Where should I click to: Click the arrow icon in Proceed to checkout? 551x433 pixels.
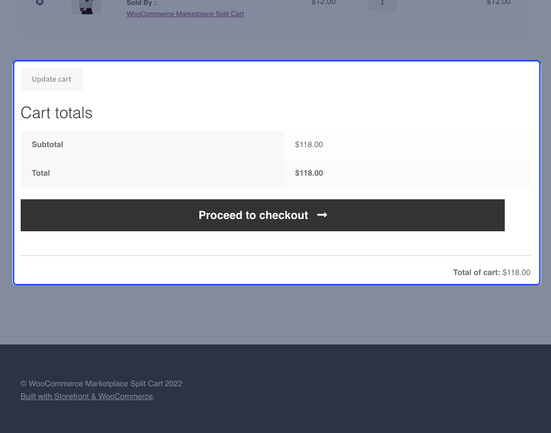pos(322,215)
